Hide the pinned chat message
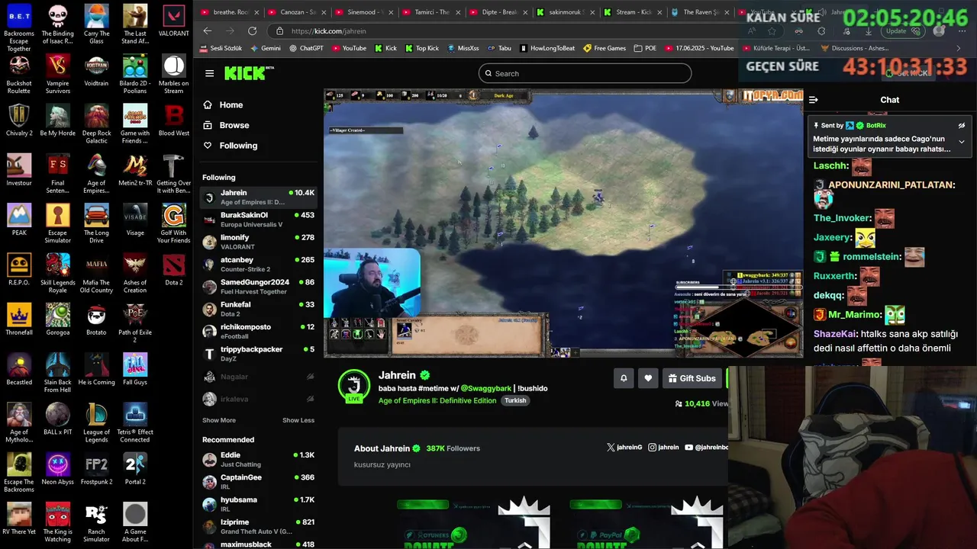 tap(962, 126)
